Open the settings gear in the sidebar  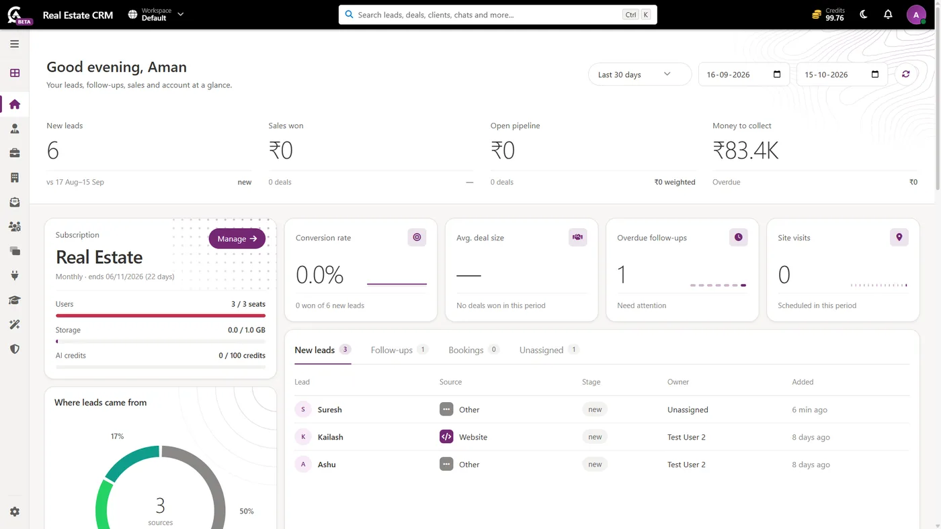pos(15,512)
